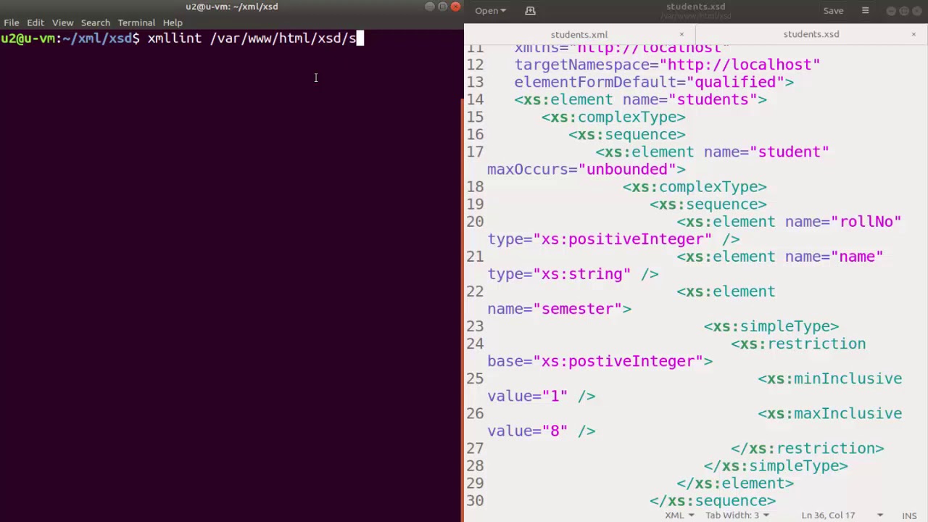Click the new document icon in gedit
The width and height of the screenshot is (928, 522).
(x=530, y=11)
